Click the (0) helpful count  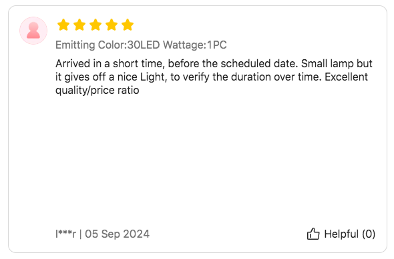tap(369, 234)
